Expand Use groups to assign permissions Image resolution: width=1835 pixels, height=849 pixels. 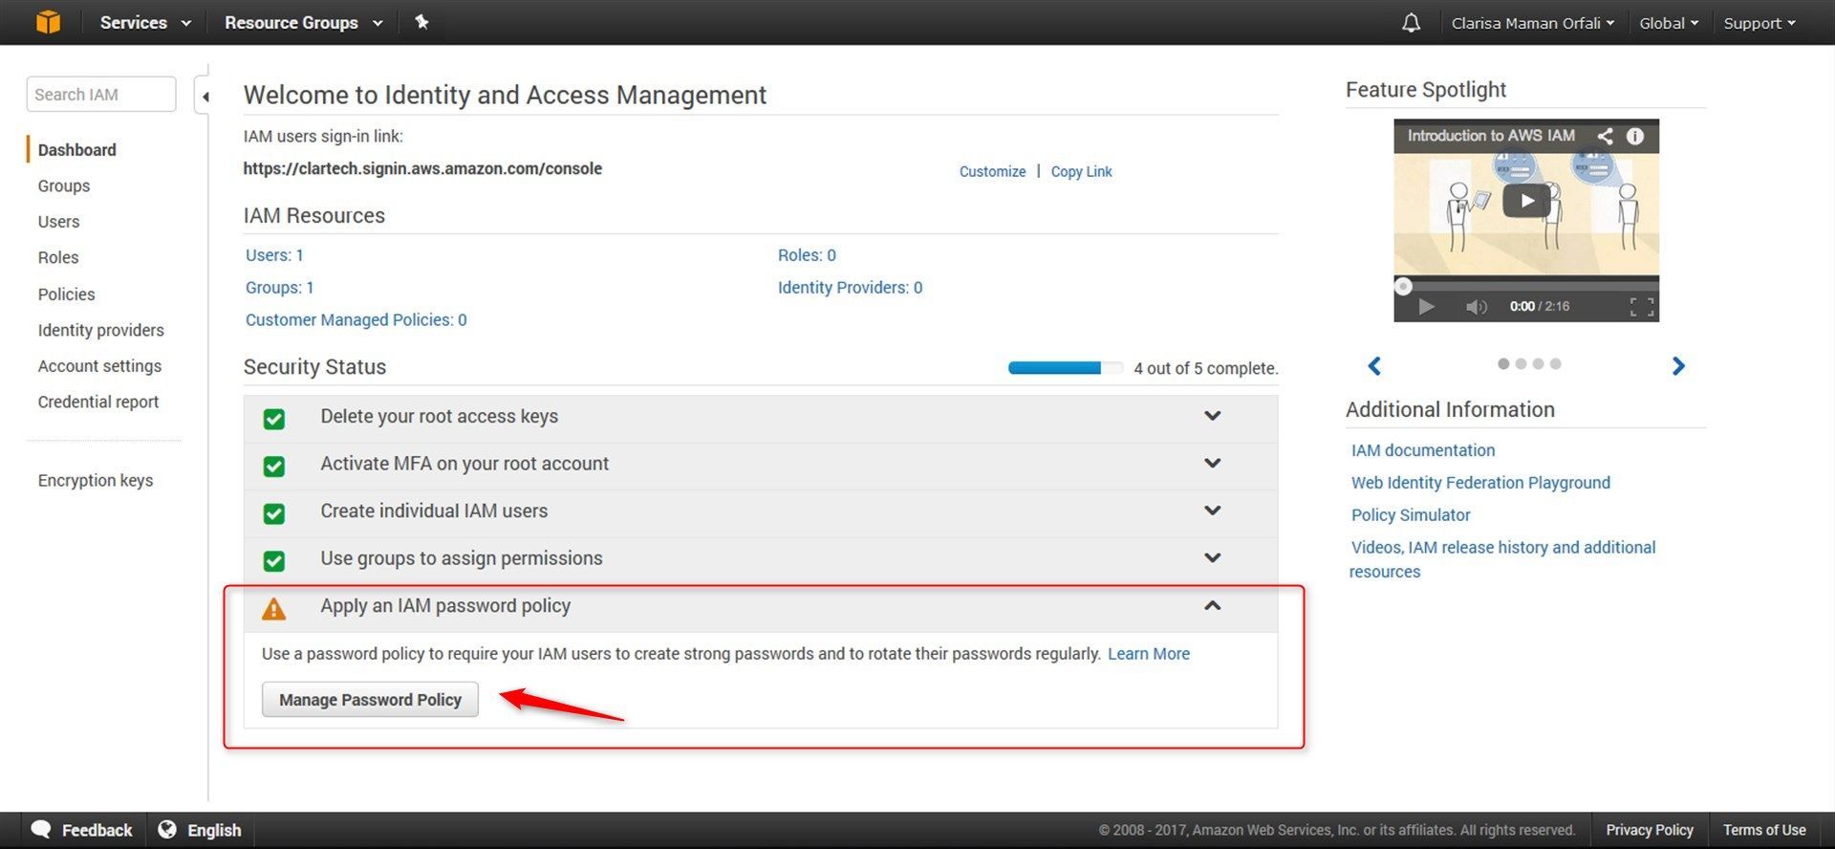click(x=1212, y=557)
